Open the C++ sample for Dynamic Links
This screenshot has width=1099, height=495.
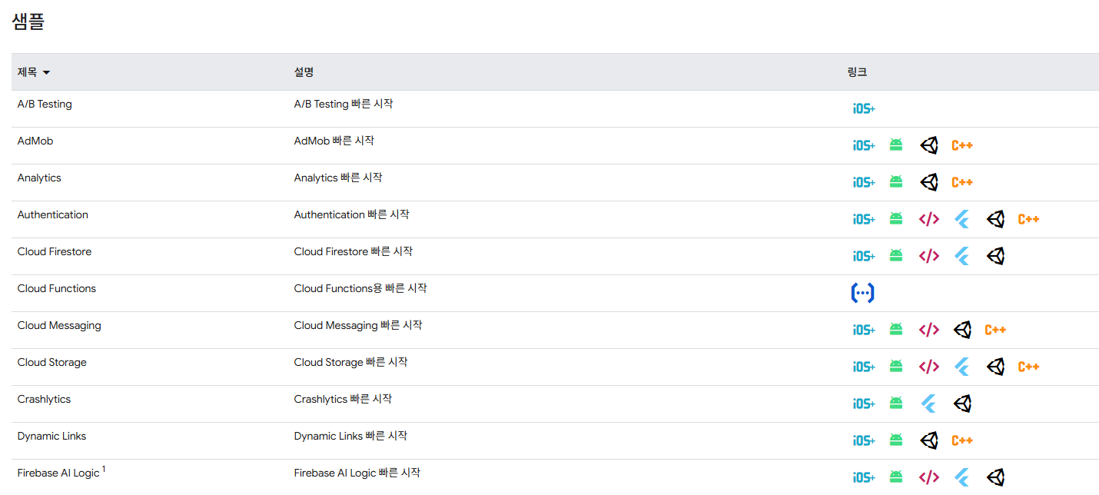[962, 440]
